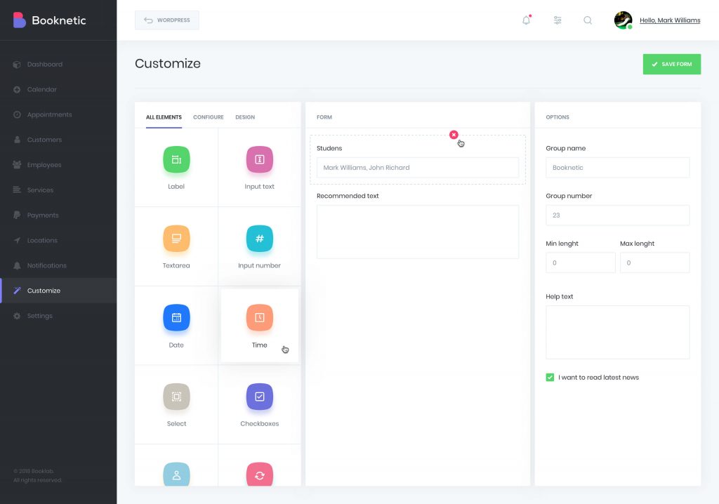Viewport: 719px width, 504px height.
Task: Click the Group number input field
Action: [617, 215]
